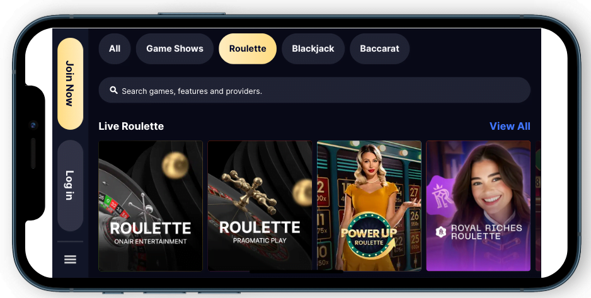Click the Log in button
The height and width of the screenshot is (298, 591).
(70, 185)
